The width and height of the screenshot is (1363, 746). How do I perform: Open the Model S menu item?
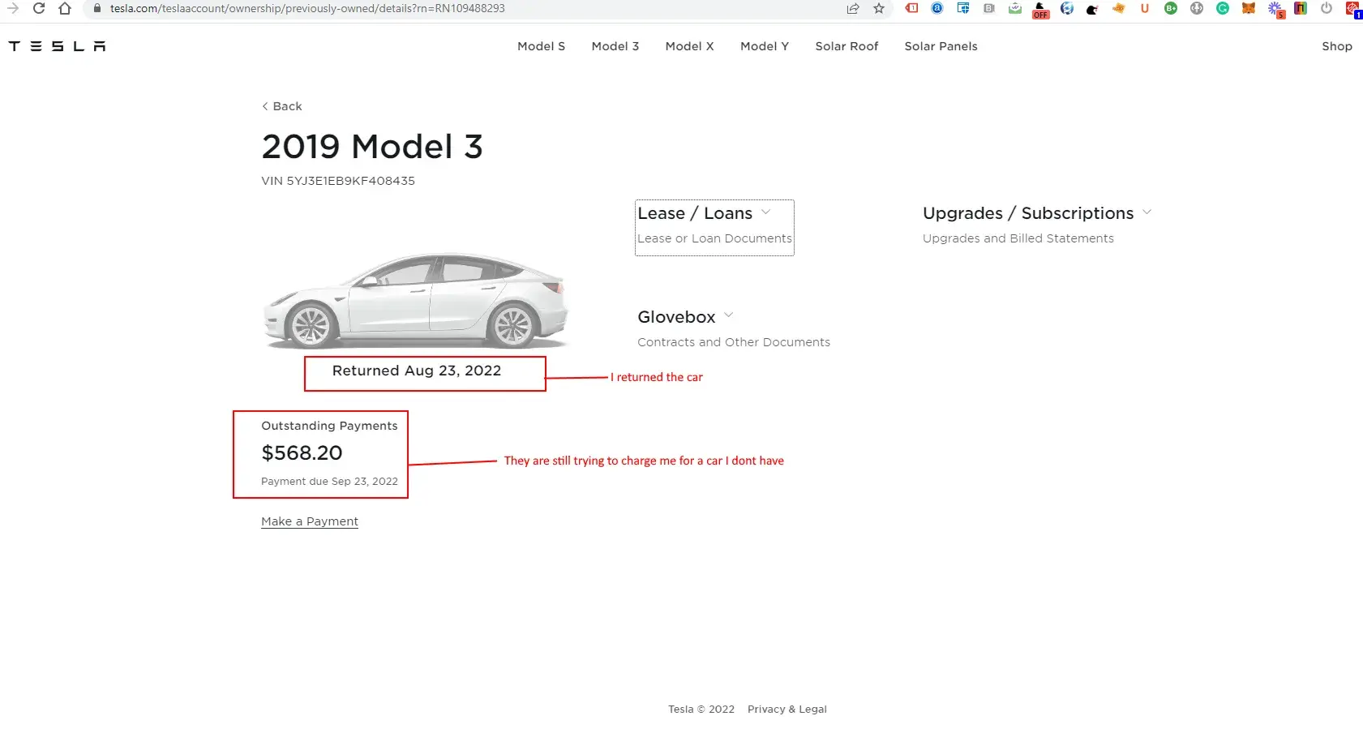click(541, 46)
